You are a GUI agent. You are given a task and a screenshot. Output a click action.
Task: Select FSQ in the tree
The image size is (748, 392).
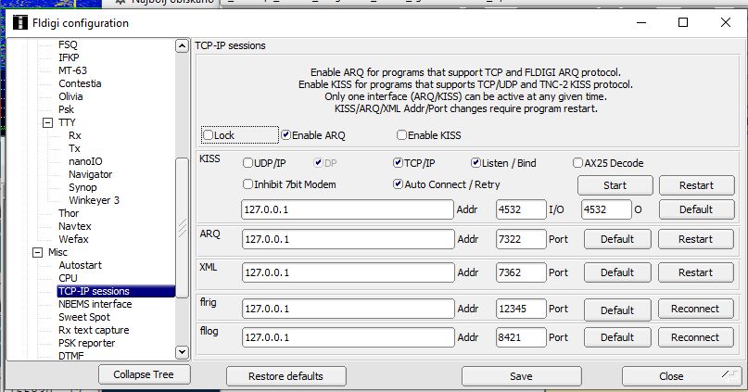pyautogui.click(x=68, y=44)
